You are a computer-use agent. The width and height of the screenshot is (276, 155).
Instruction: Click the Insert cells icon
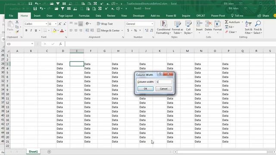pos(199,24)
